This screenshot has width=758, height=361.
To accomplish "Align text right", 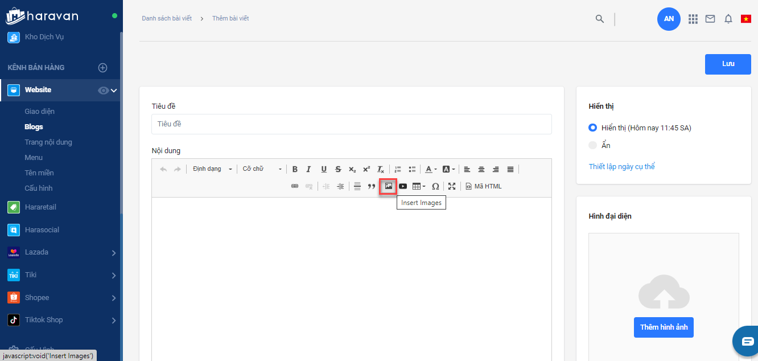I will pyautogui.click(x=496, y=169).
